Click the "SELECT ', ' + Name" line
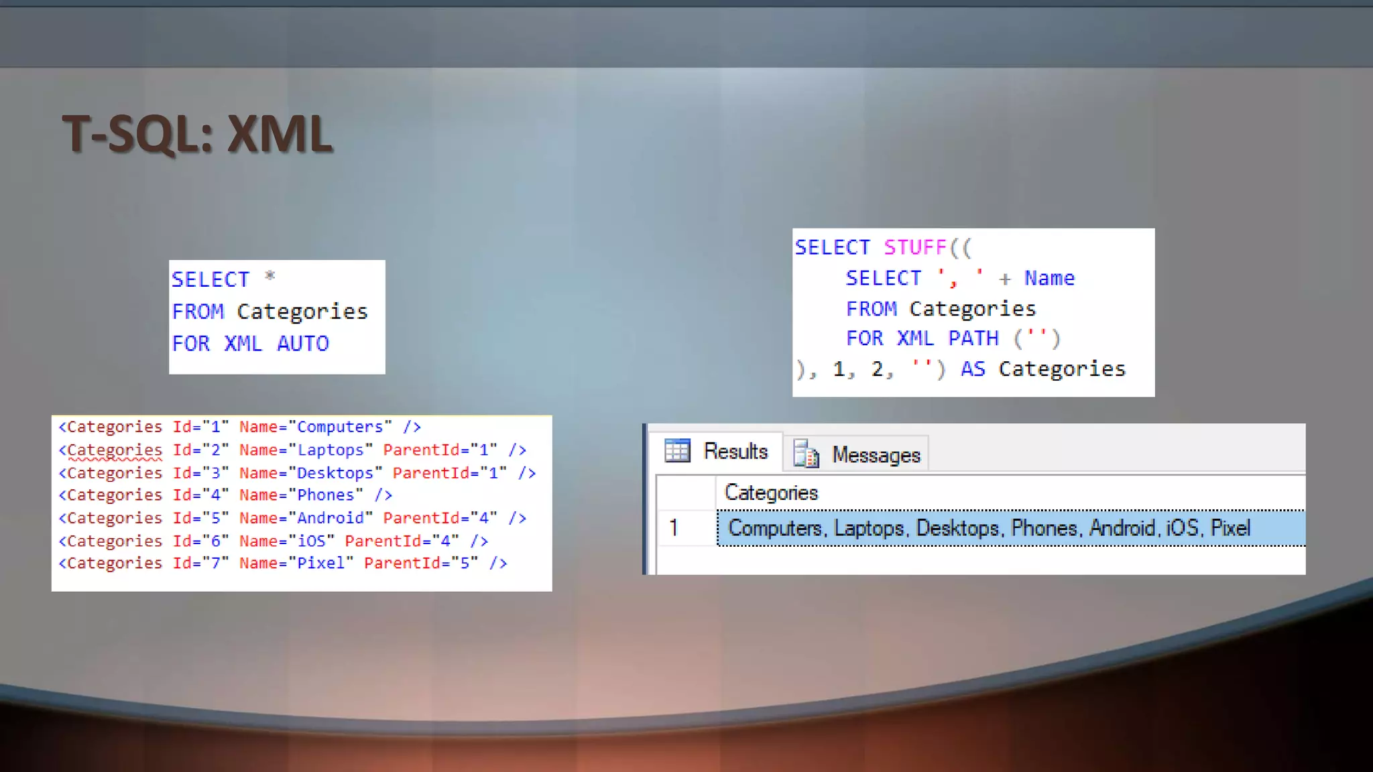Screen dimensions: 1373x772 960,278
